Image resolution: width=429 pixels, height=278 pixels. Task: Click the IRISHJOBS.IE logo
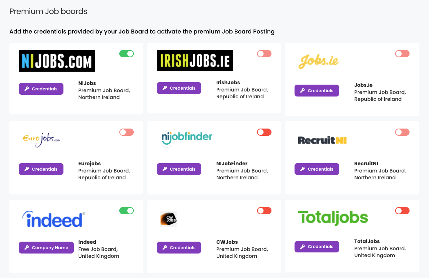coord(195,60)
